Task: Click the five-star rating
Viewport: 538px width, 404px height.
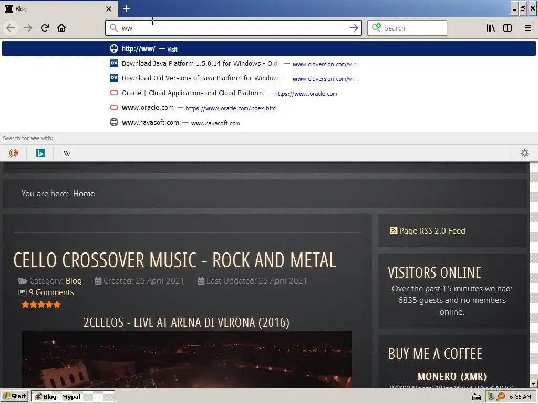Action: pos(41,305)
